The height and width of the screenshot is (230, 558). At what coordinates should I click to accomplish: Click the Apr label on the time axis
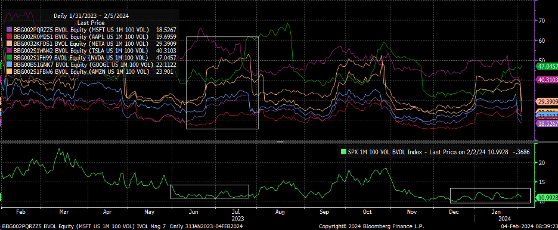coord(107,212)
